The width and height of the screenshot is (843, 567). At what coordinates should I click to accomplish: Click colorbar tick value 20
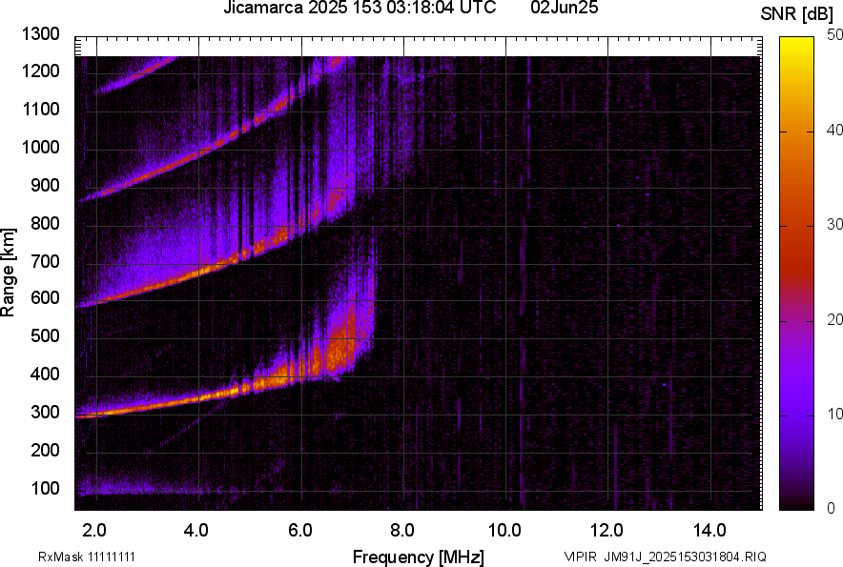click(x=835, y=320)
